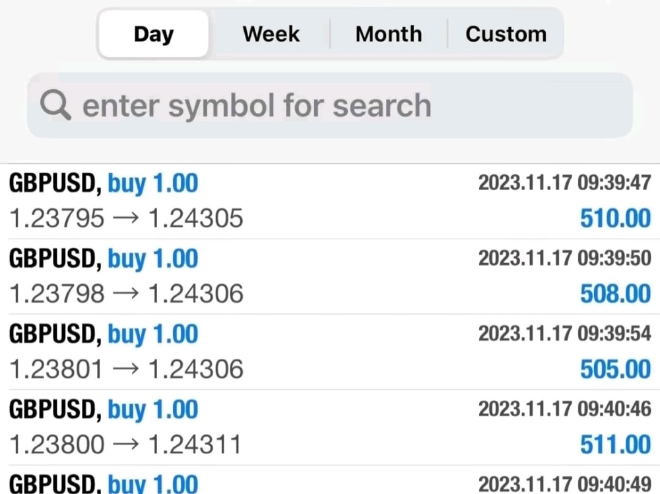The height and width of the screenshot is (494, 660).
Task: Tap the price range 1.23800 → 1.24311
Action: point(125,445)
